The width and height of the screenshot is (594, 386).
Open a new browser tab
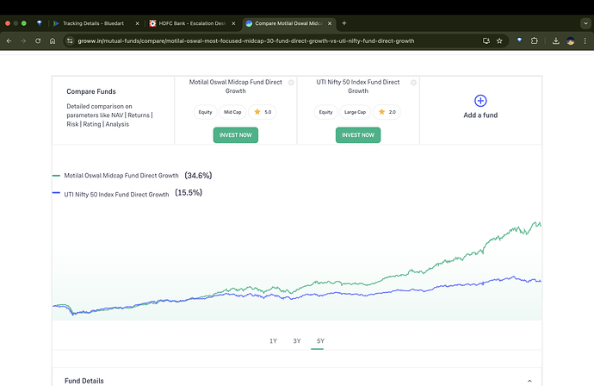point(344,22)
